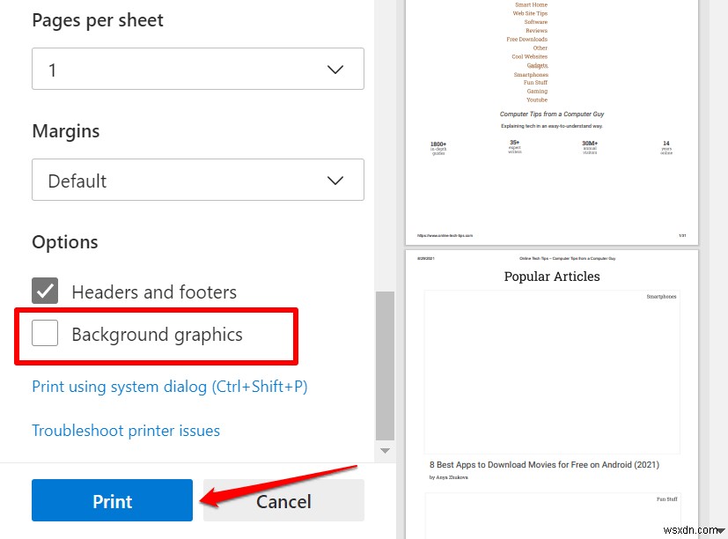The height and width of the screenshot is (539, 728).
Task: Open the Pages per sheet dropdown
Action: coord(197,68)
